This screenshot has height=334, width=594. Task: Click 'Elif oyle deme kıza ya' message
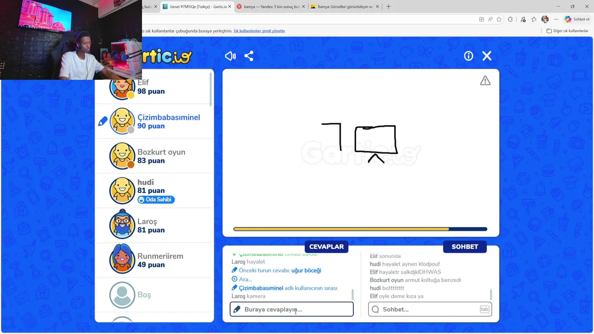397,296
